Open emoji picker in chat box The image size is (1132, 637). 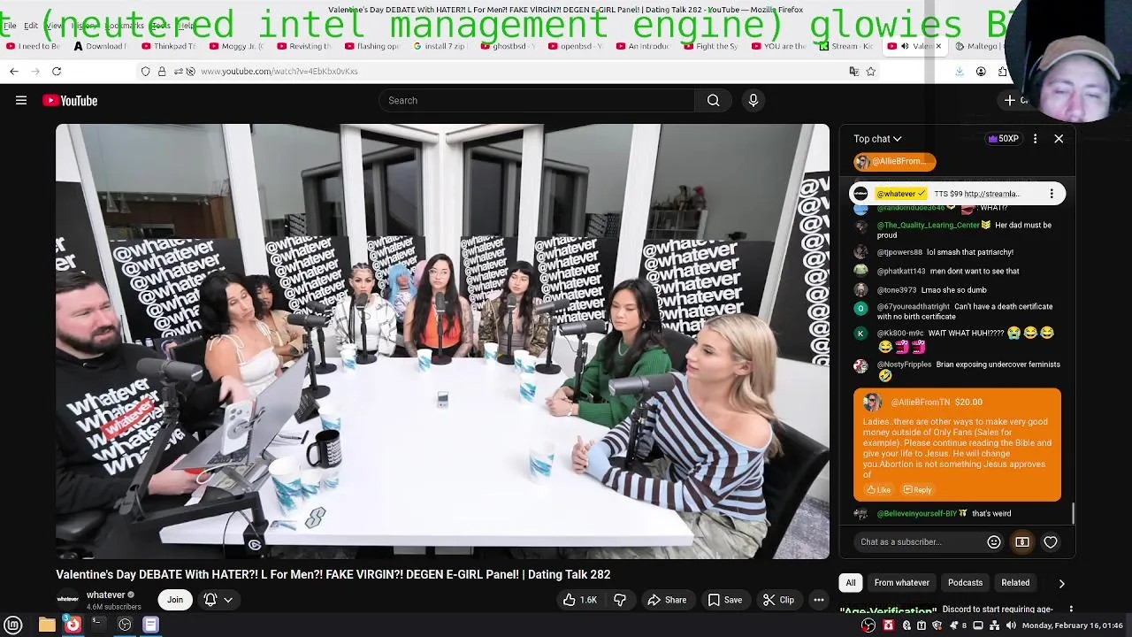[994, 542]
